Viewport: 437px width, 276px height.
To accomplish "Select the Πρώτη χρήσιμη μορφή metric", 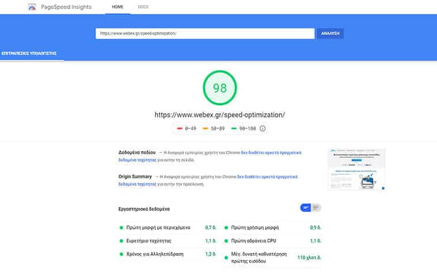I will click(x=273, y=228).
